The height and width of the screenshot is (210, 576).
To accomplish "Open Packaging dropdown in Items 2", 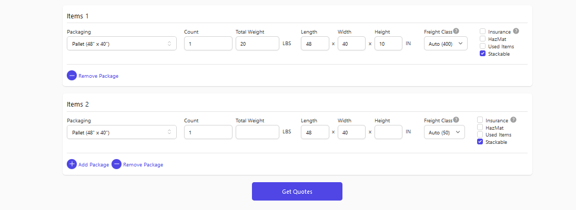I will (122, 132).
